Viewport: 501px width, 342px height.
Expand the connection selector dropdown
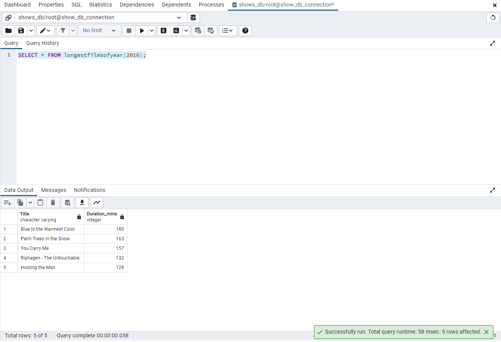pyautogui.click(x=179, y=17)
